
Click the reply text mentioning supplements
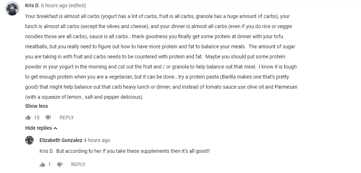[124, 151]
